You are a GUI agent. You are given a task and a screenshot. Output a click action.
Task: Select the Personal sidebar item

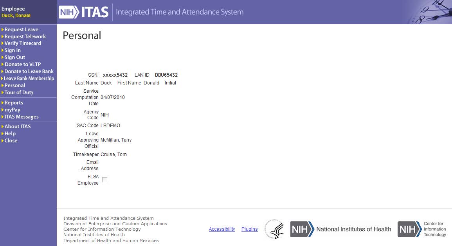pyautogui.click(x=15, y=86)
